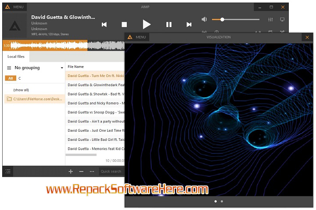Skip to the next track

click(x=189, y=24)
